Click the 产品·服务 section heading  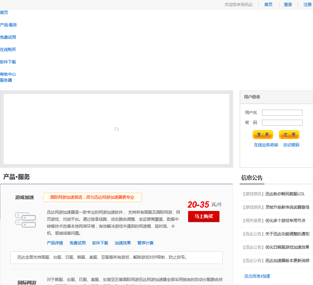pyautogui.click(x=17, y=177)
